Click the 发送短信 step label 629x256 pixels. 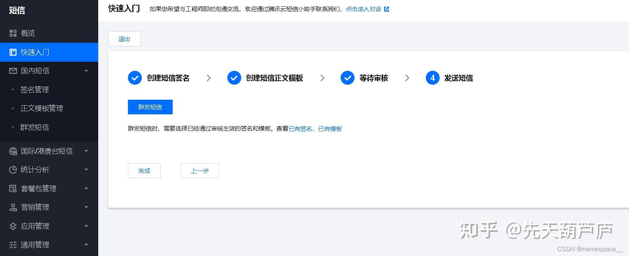459,78
